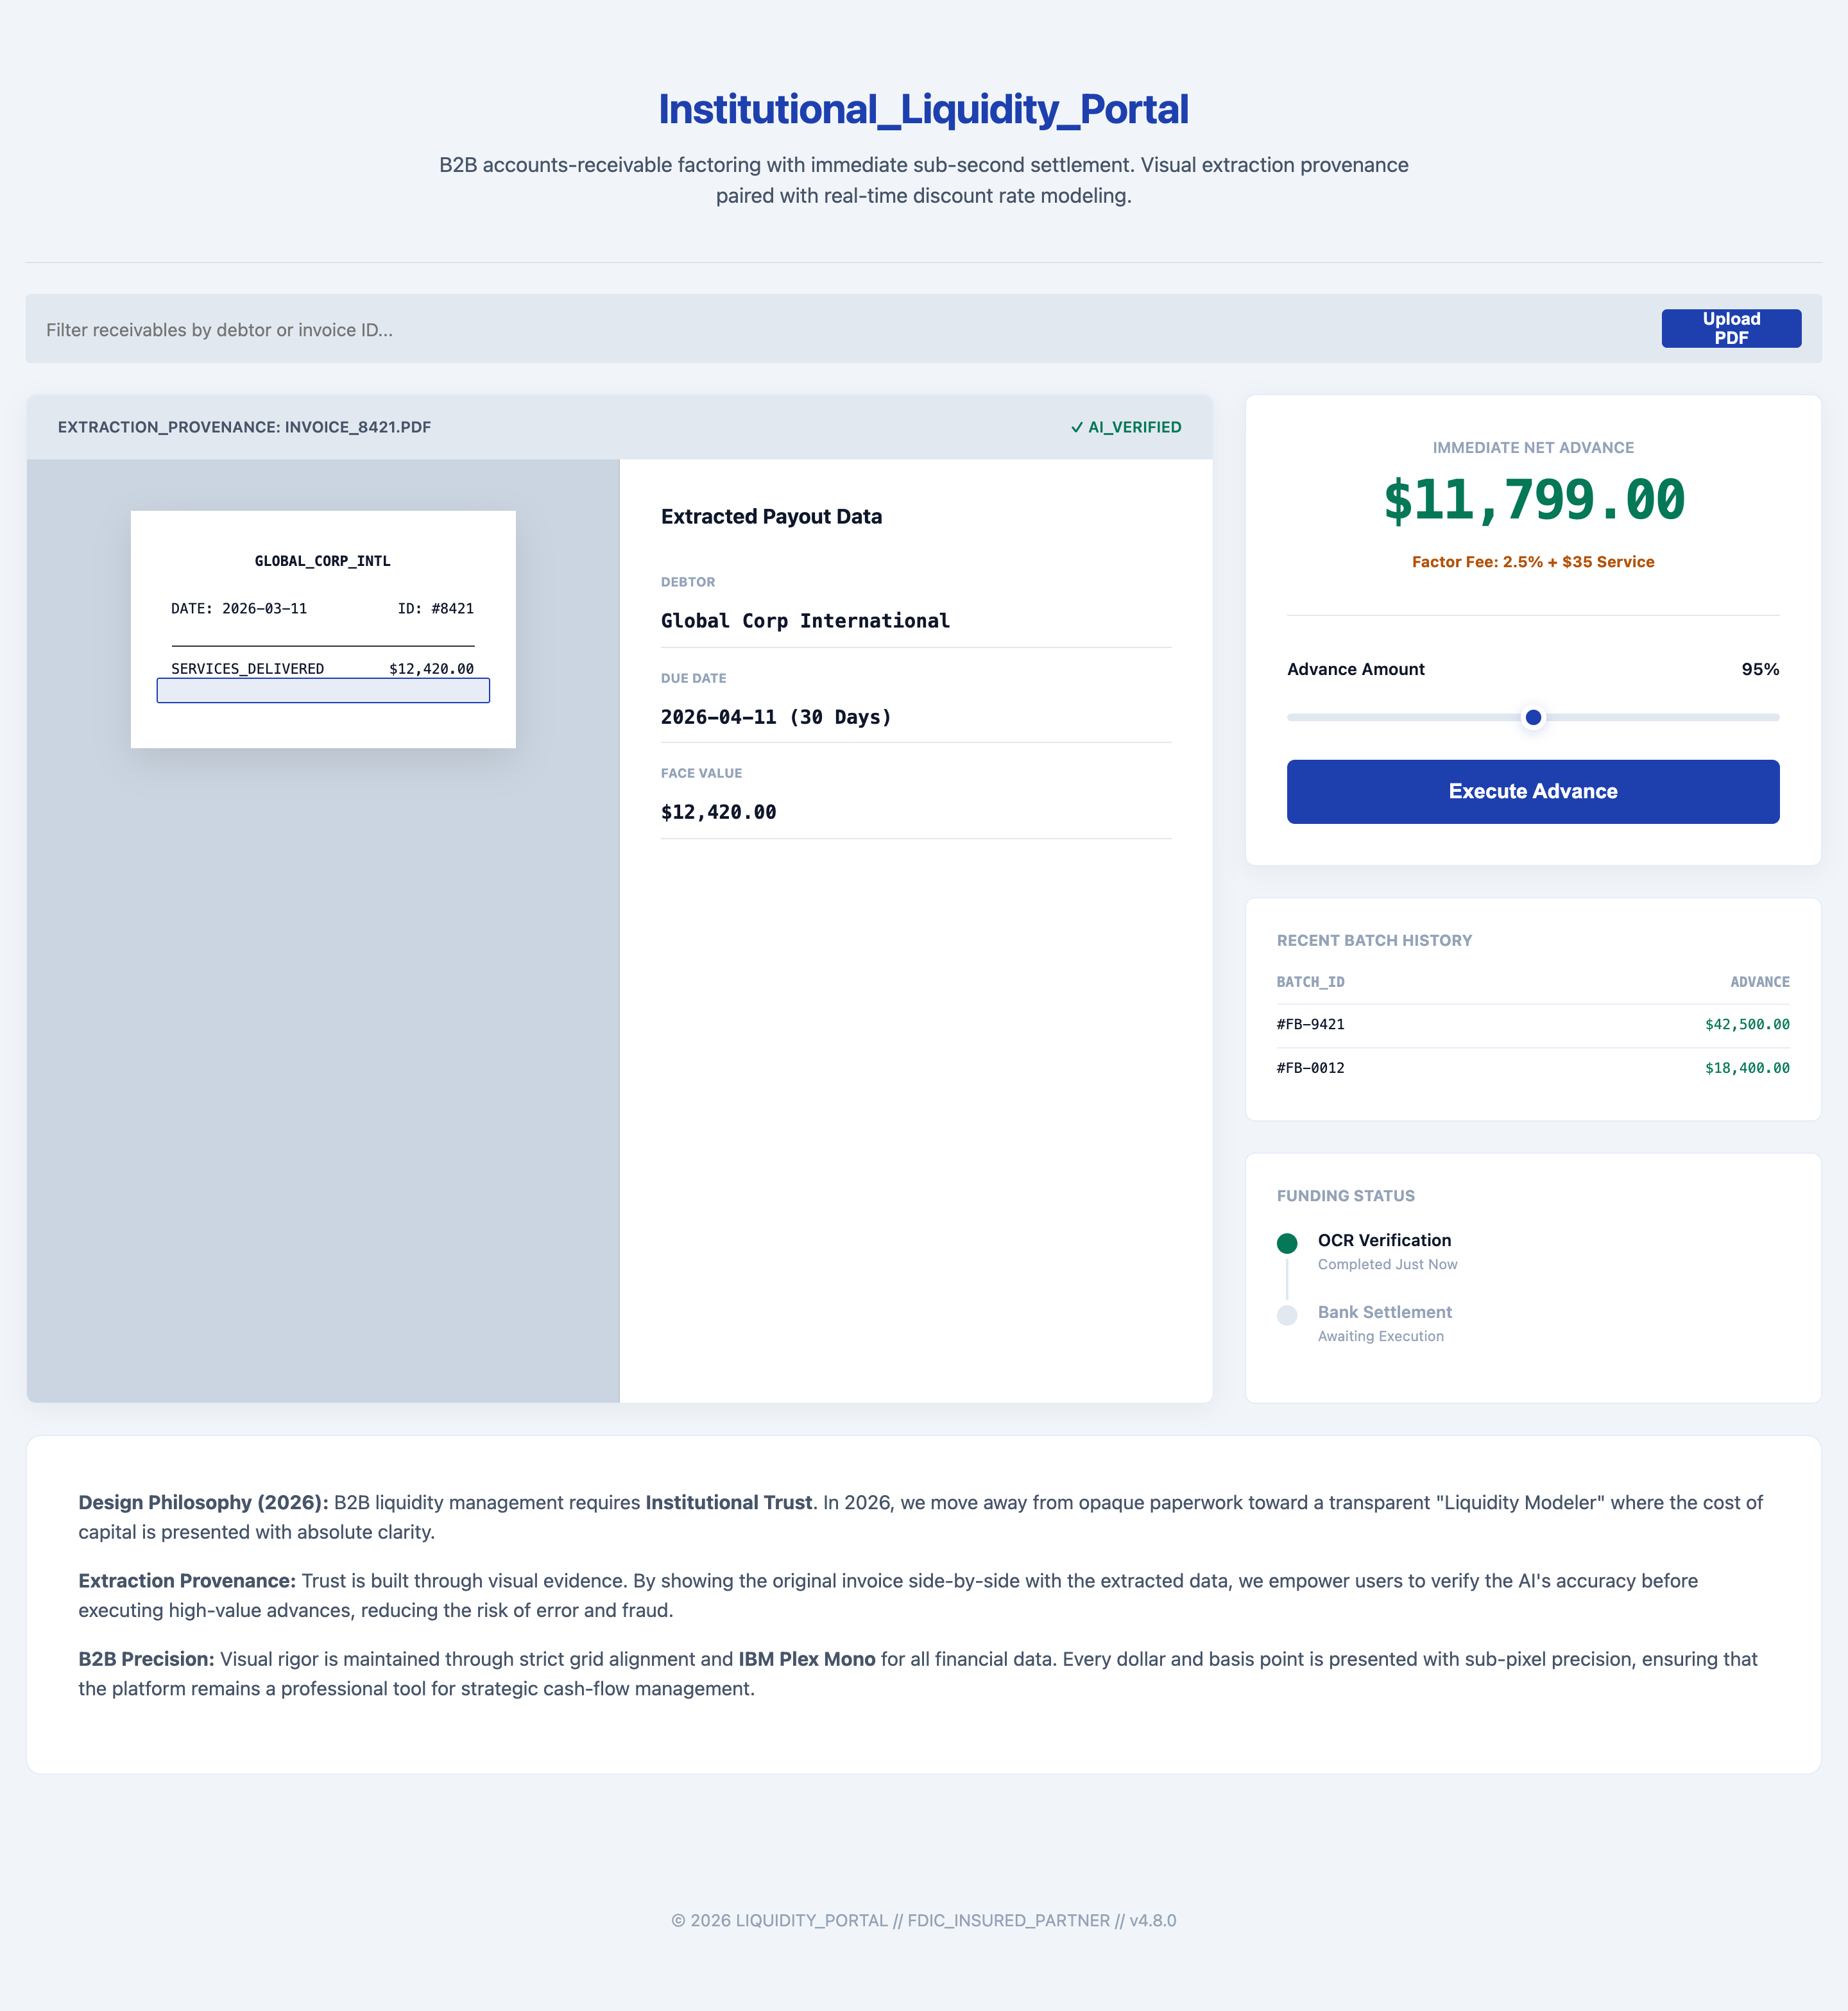Select batch row #FB-9421
1848x2011 pixels.
click(1532, 1024)
